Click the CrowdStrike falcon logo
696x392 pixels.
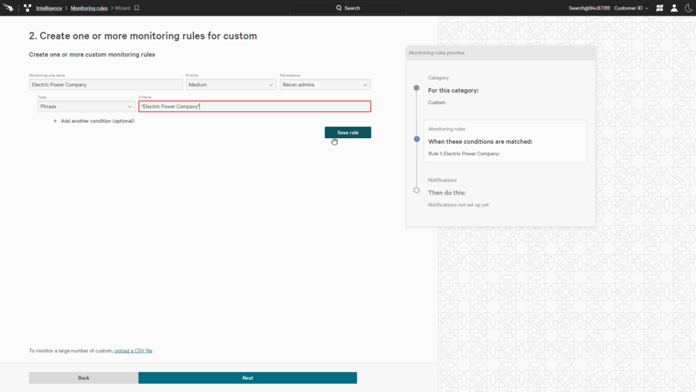pos(8,7)
